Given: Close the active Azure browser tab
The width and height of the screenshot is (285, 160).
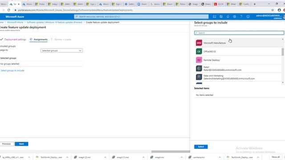Looking at the screenshot, I should [x=19, y=4].
